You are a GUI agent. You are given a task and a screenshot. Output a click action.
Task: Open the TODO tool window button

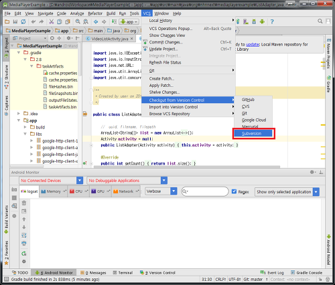(x=20, y=272)
